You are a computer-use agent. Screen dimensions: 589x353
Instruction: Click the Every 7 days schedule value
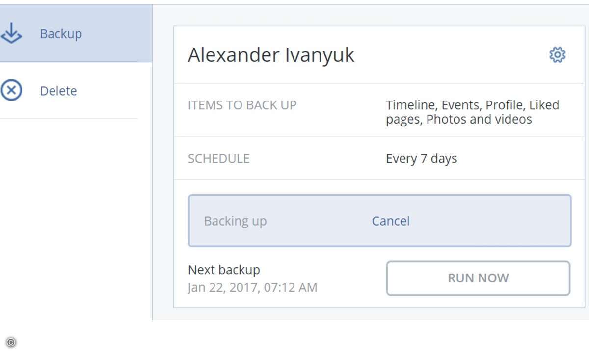[x=422, y=159]
